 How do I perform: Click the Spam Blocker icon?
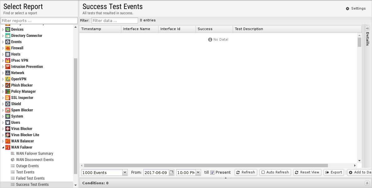[x=7, y=110]
